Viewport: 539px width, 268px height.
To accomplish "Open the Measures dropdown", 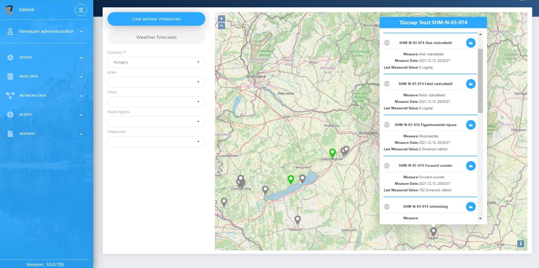I will [156, 141].
